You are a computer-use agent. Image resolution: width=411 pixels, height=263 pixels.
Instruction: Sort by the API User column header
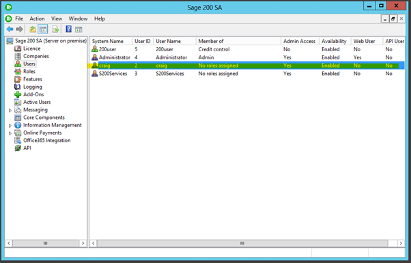394,41
